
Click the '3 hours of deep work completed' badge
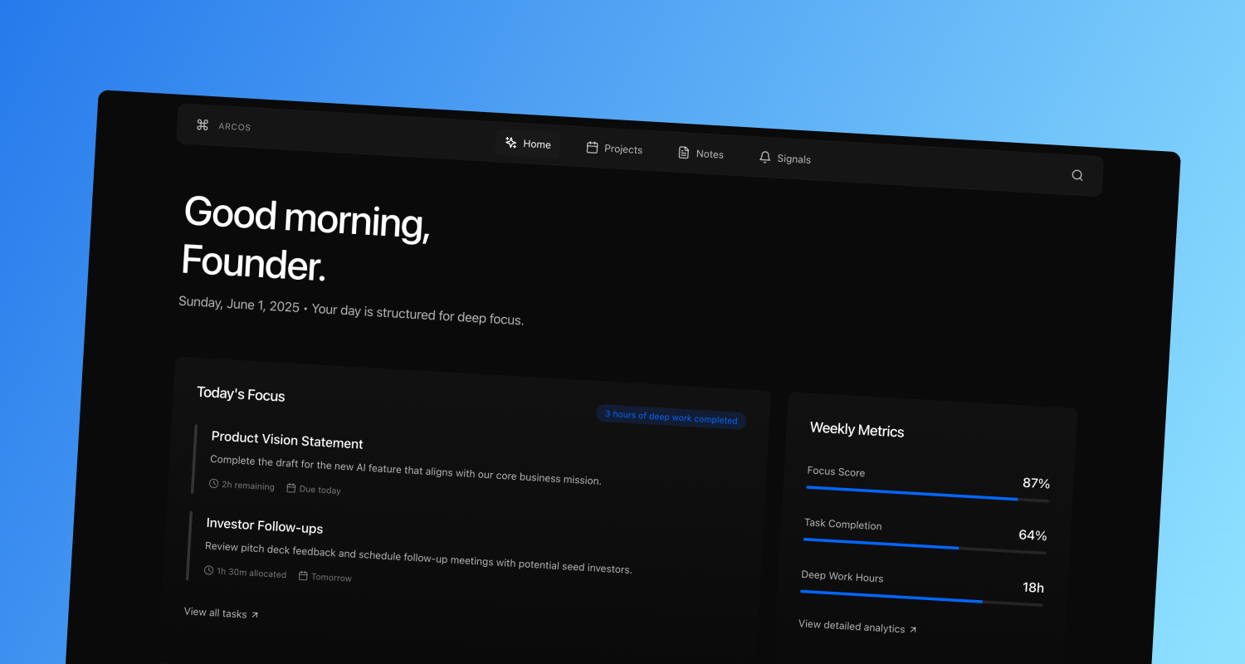pos(671,417)
